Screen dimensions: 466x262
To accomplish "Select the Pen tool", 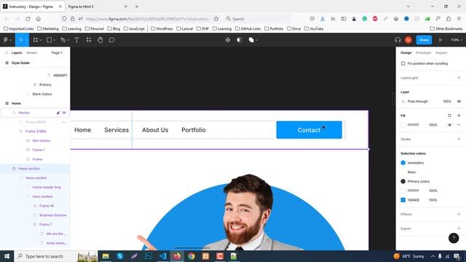I will [63, 40].
